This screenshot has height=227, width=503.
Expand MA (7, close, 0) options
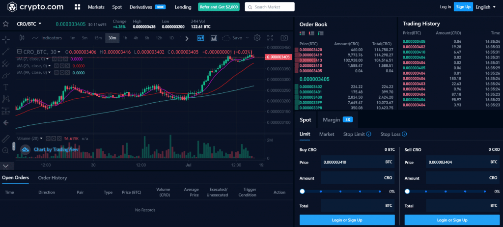(x=48, y=59)
